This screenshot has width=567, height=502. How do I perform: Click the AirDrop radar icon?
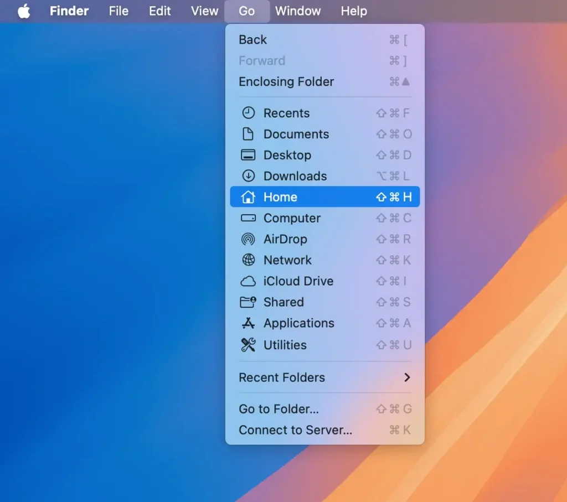click(248, 239)
